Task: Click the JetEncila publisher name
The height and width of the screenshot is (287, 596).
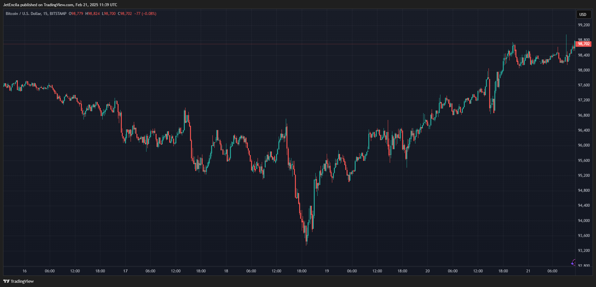Action: [11, 5]
